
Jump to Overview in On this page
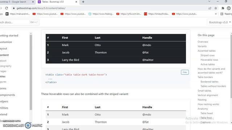pyautogui.click(x=203, y=42)
